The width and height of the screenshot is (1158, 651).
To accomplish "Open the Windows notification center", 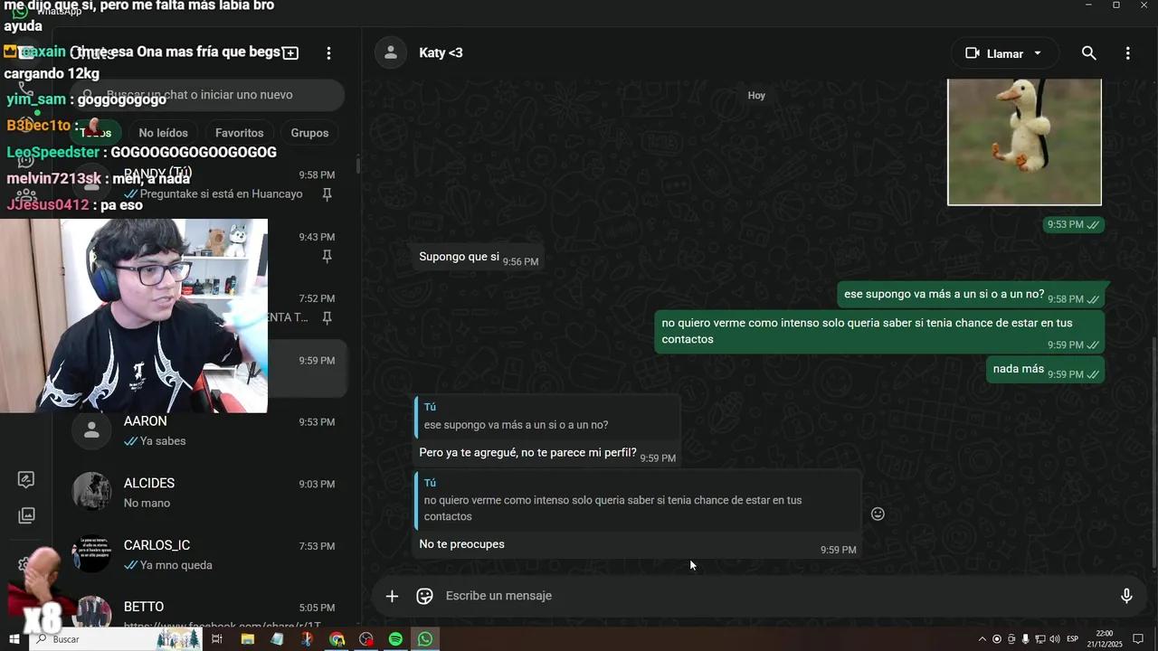I will (1139, 639).
